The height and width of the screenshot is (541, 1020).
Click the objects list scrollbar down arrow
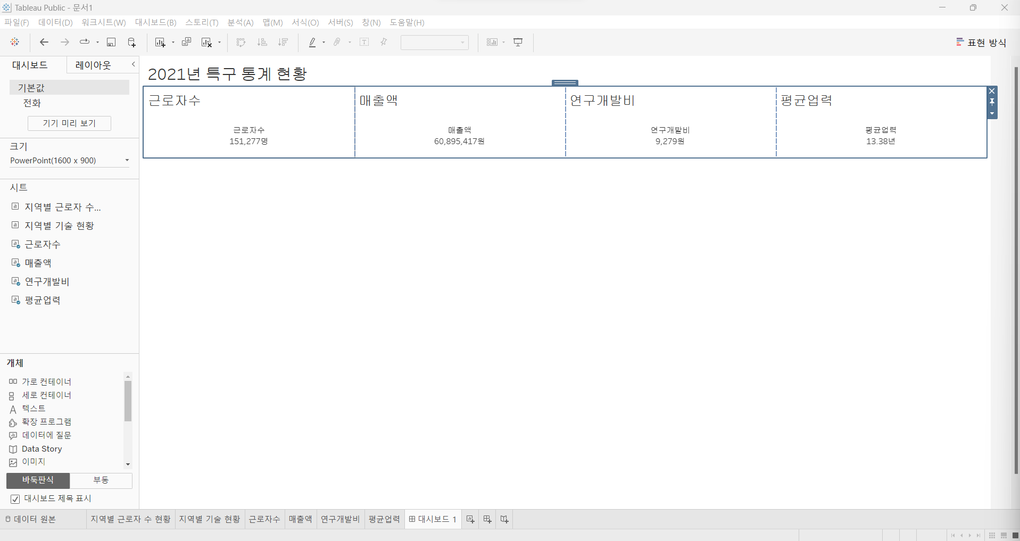click(128, 464)
